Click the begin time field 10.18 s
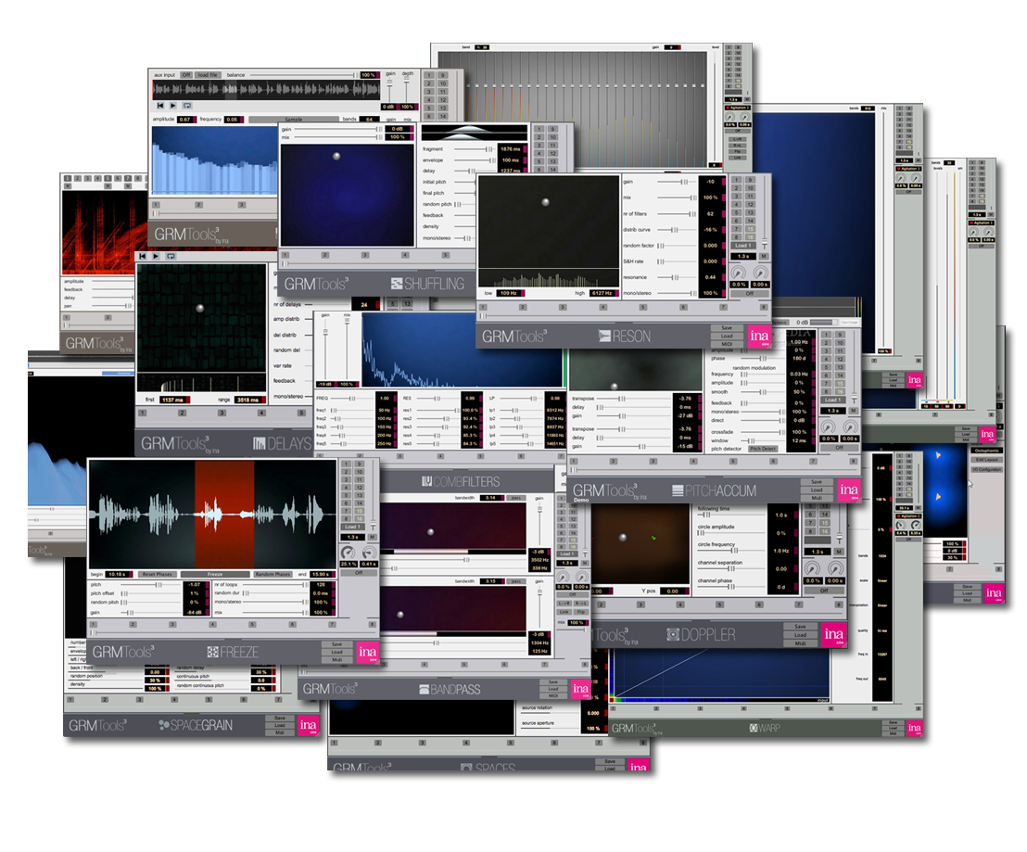Viewport: 1027px width, 852px height. 120,574
